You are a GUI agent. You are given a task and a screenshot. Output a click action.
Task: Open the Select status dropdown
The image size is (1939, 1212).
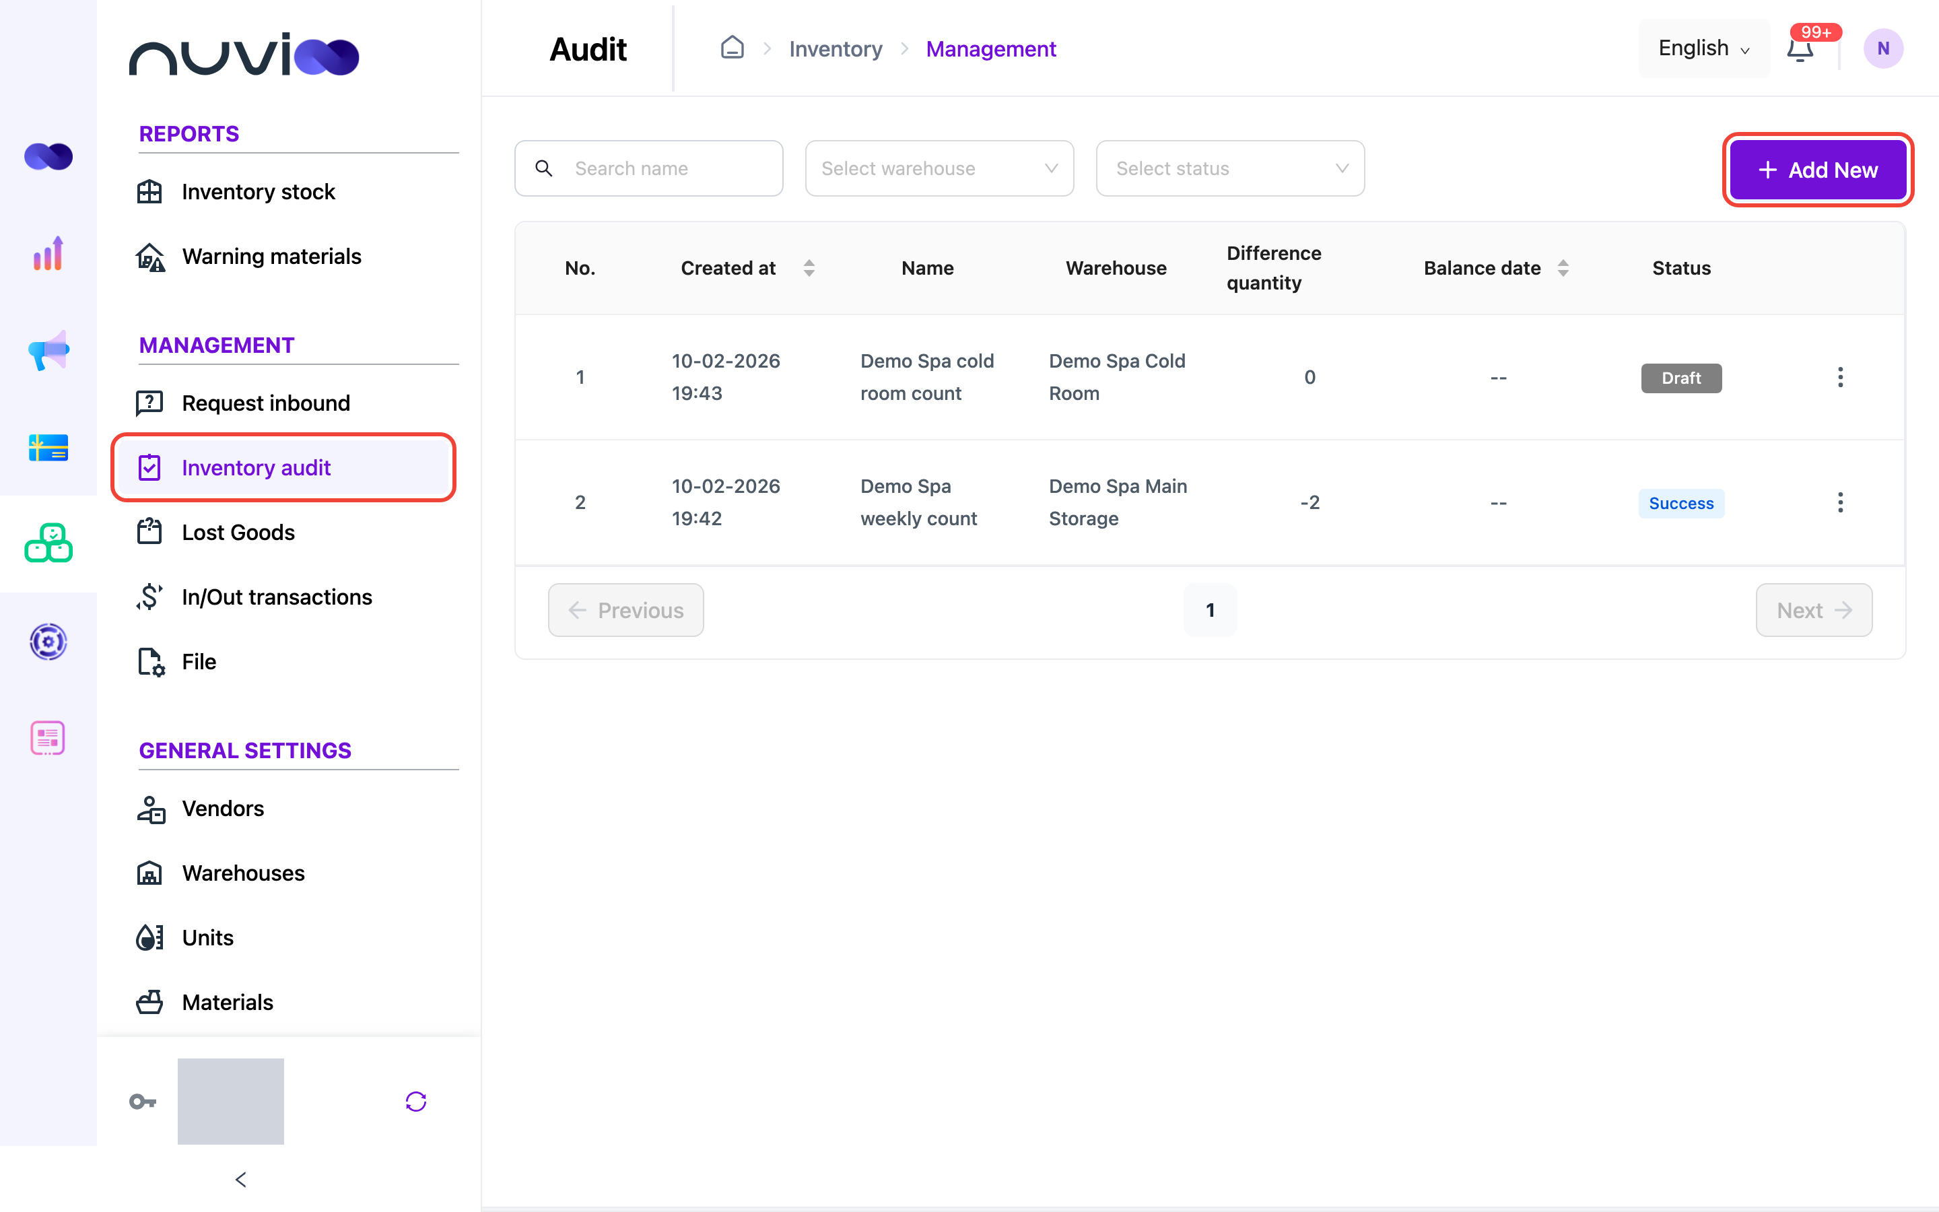coord(1230,168)
